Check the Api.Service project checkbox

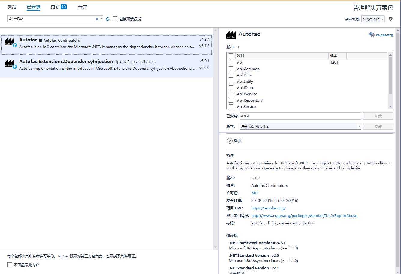click(231, 107)
